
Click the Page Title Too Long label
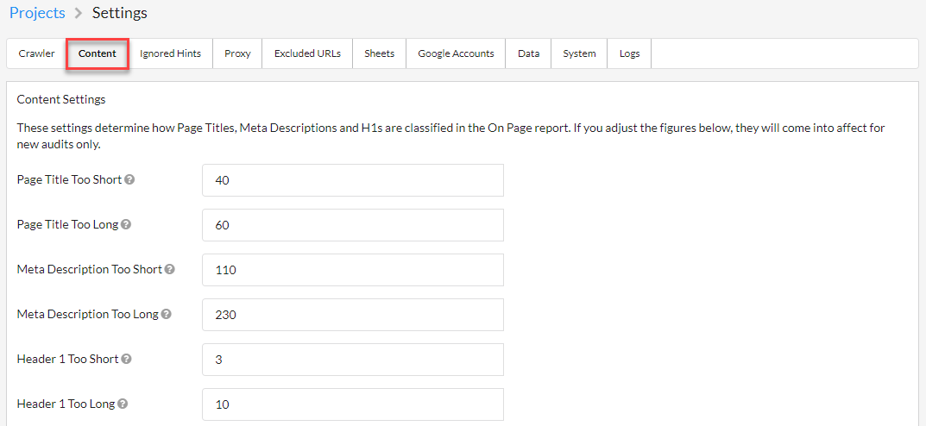coord(68,225)
